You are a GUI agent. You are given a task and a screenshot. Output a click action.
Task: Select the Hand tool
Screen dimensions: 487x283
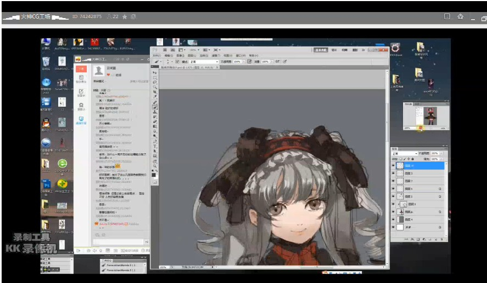[155, 161]
